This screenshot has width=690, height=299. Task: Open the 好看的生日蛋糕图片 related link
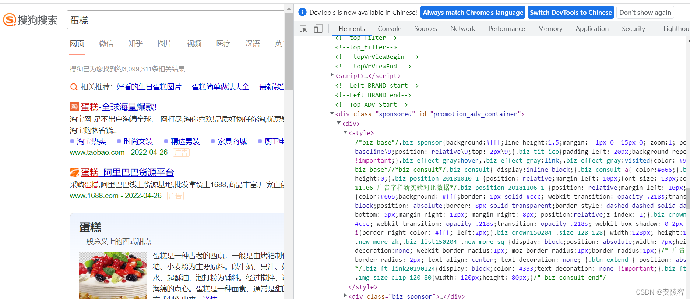pyautogui.click(x=149, y=87)
